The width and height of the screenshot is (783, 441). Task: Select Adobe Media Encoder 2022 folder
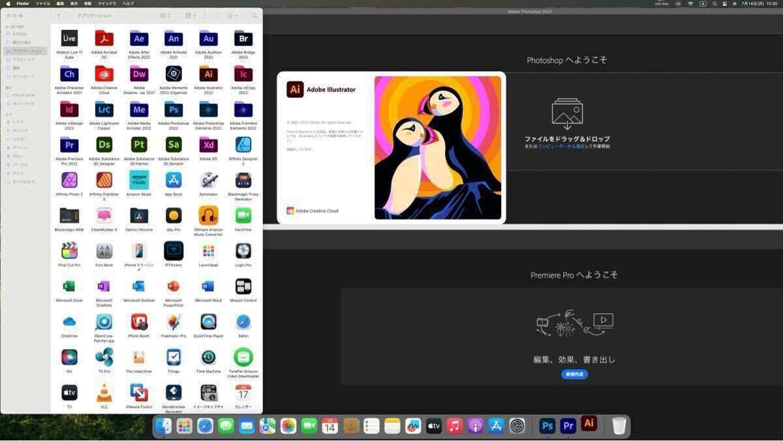tap(139, 109)
